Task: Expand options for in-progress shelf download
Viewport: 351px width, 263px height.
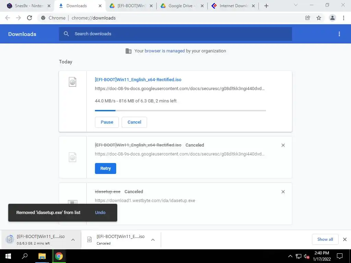Action: (x=73, y=240)
